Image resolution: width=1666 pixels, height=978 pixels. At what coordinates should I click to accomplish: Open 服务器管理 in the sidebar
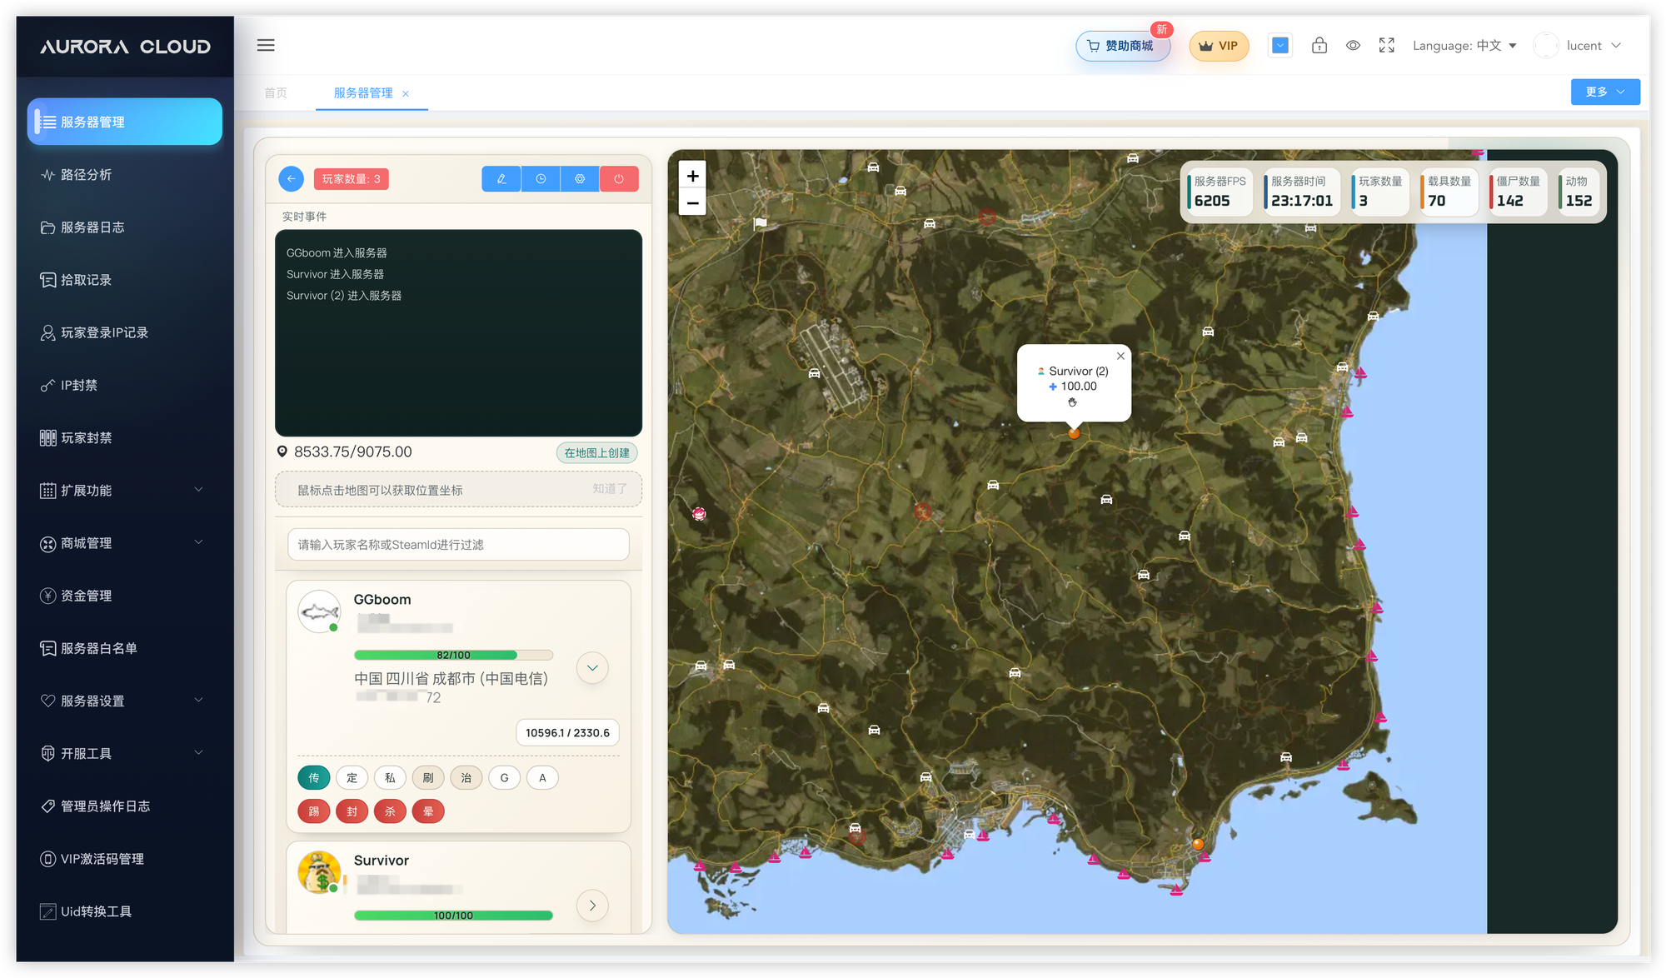click(x=125, y=122)
